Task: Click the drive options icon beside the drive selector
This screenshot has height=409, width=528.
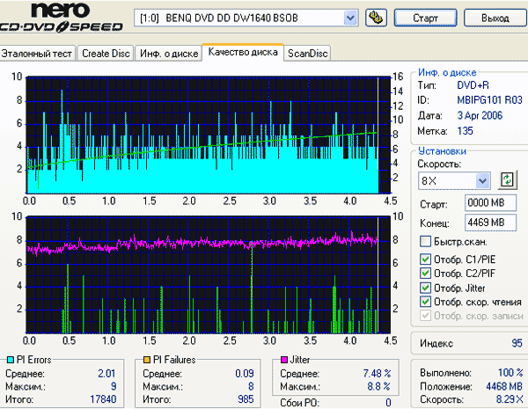Action: point(376,18)
